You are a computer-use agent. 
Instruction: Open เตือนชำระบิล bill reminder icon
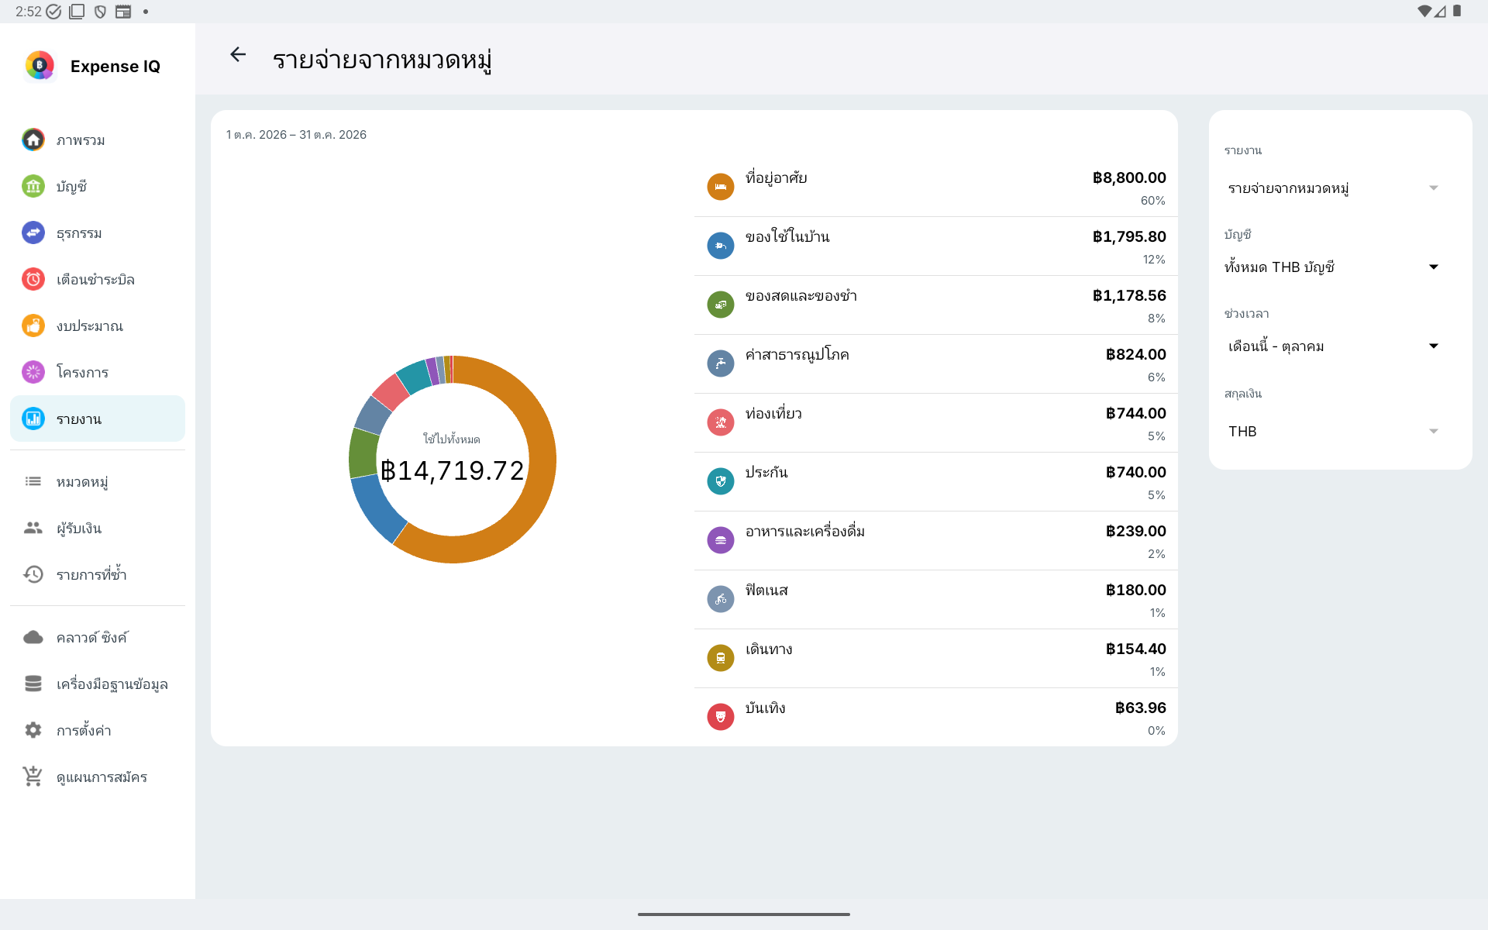[x=33, y=279]
